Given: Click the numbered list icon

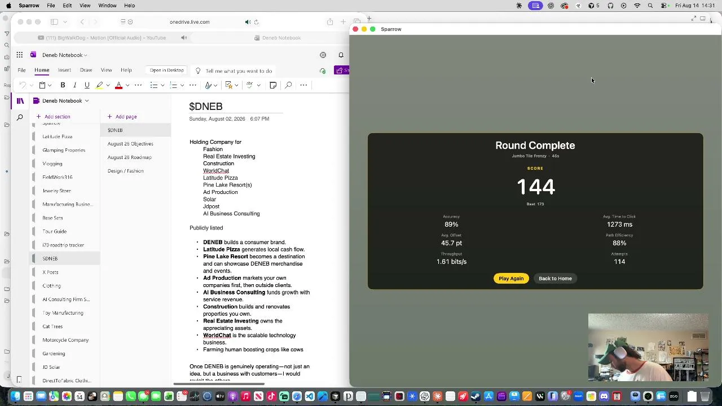Looking at the screenshot, I should 173,85.
